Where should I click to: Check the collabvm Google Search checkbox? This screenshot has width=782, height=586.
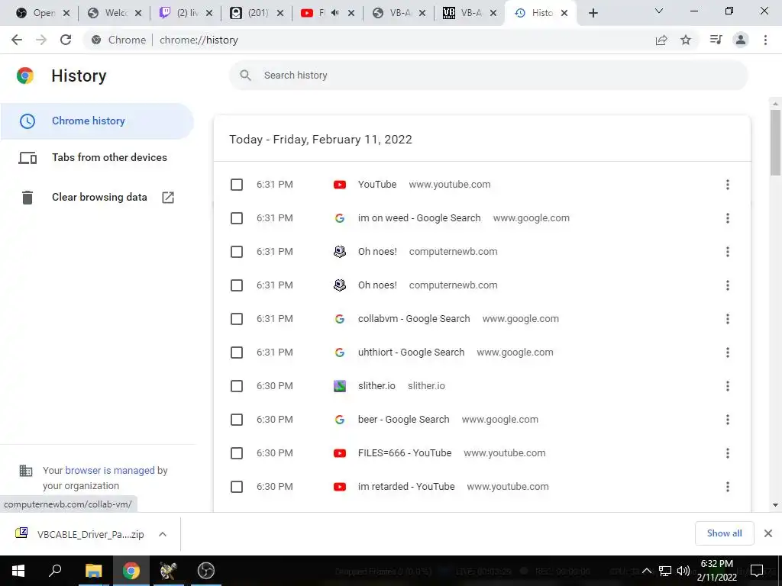pyautogui.click(x=237, y=319)
